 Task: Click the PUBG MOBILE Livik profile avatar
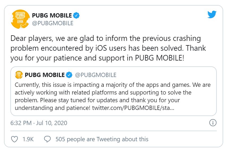click(x=20, y=19)
